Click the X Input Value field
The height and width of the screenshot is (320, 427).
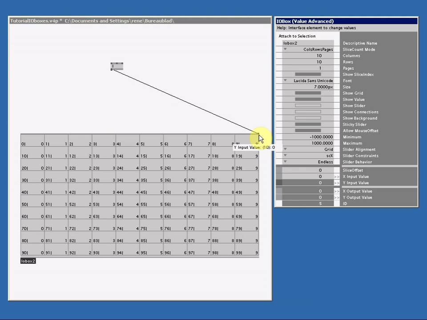[x=308, y=176]
